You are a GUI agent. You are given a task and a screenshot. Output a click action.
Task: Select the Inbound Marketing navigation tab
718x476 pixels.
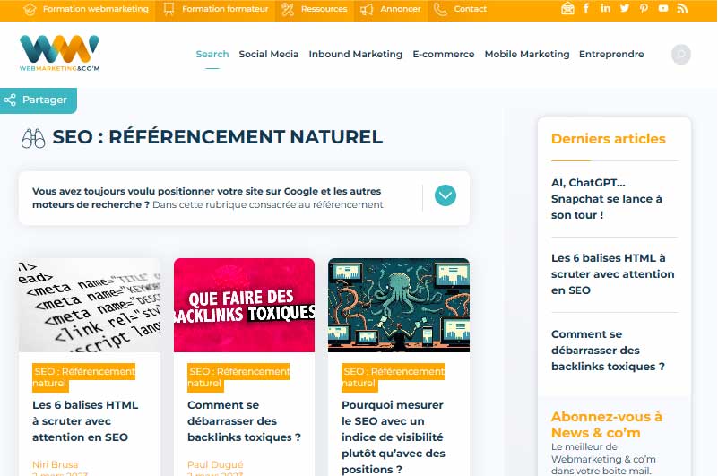355,54
